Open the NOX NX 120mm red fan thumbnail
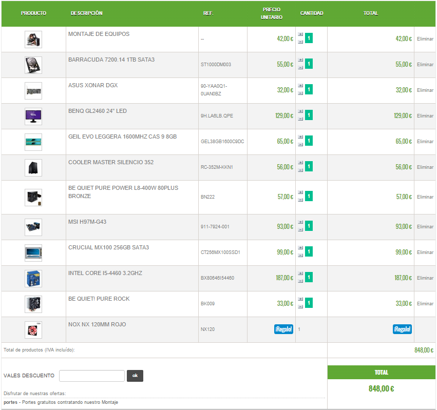Image resolution: width=437 pixels, height=410 pixels. point(33,330)
